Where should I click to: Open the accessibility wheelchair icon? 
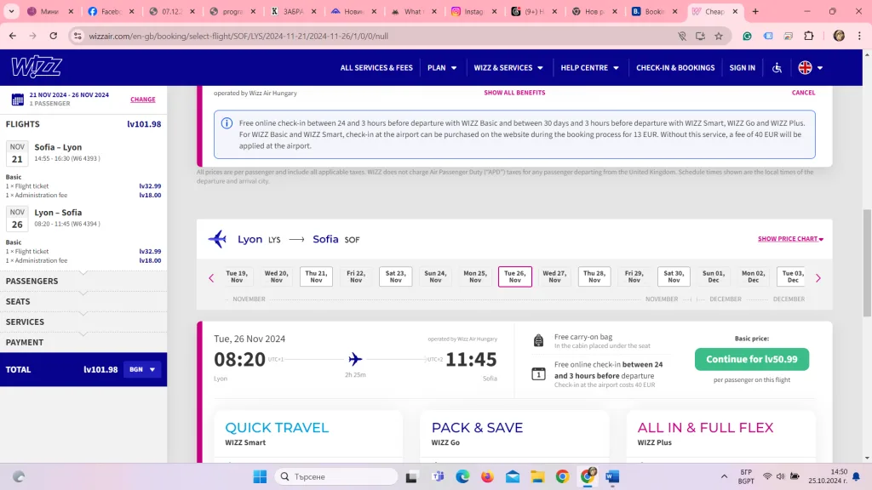(777, 68)
